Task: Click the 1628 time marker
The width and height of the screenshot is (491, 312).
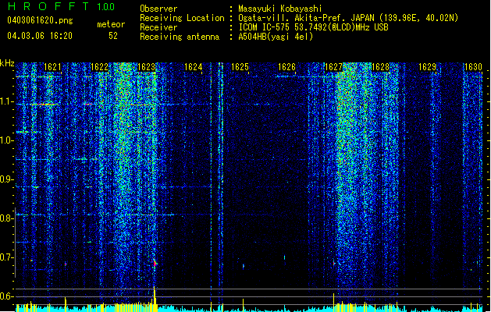Action: [x=380, y=67]
